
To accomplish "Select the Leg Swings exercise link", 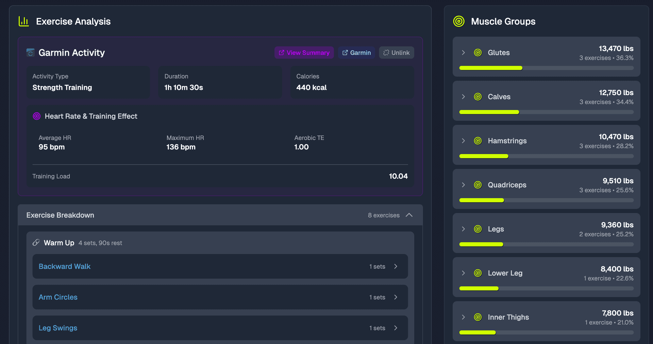I will click(58, 328).
